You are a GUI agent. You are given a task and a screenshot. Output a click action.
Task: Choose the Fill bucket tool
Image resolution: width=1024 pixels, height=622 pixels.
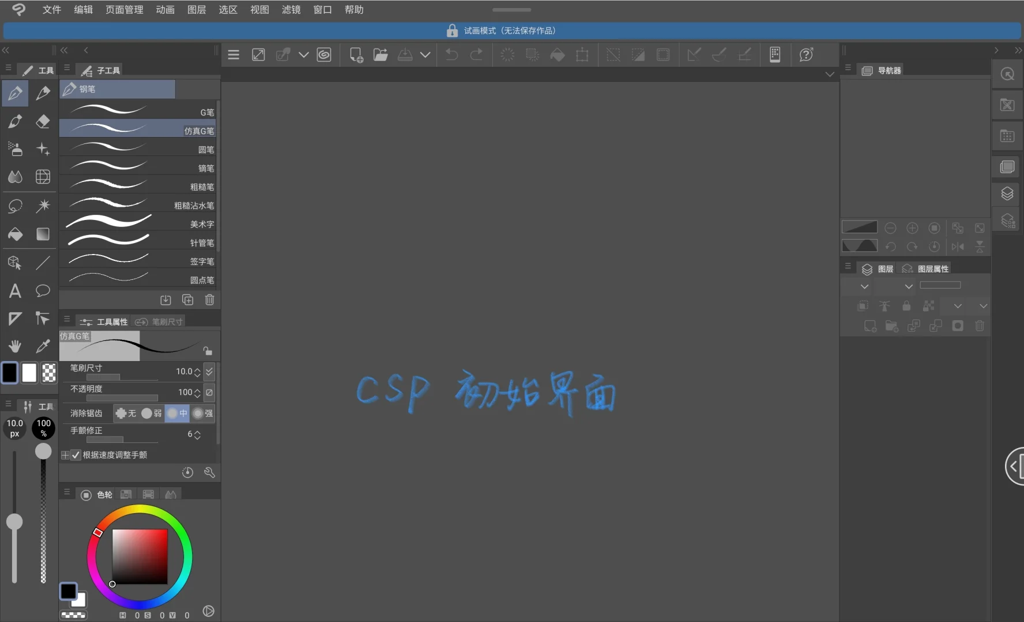click(16, 234)
